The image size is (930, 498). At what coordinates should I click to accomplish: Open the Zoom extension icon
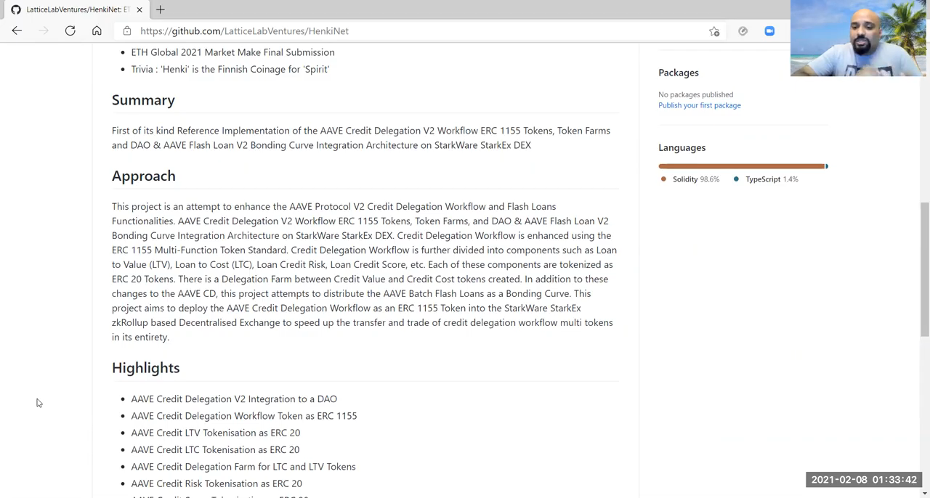click(769, 31)
